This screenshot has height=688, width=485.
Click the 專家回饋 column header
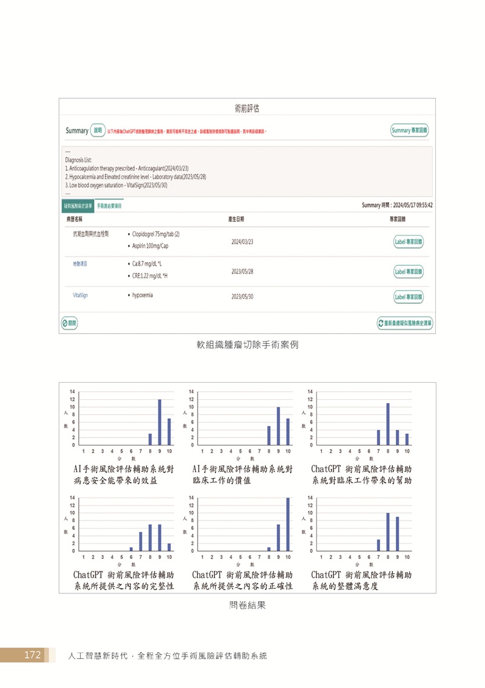[398, 219]
